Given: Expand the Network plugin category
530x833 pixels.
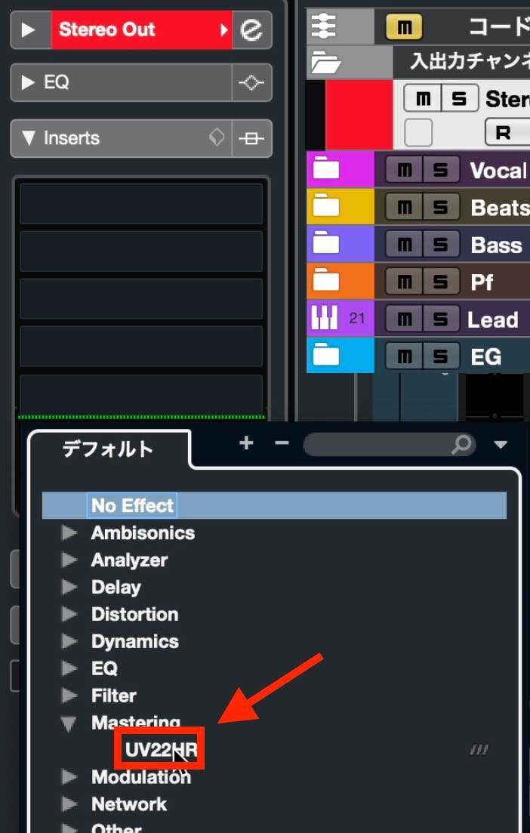Looking at the screenshot, I should pyautogui.click(x=69, y=804).
